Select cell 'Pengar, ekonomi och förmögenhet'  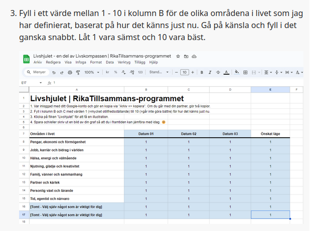pyautogui.click(x=77, y=142)
